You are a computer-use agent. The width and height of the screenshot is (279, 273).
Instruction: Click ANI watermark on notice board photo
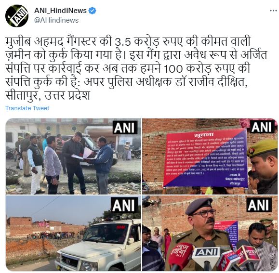point(261,127)
